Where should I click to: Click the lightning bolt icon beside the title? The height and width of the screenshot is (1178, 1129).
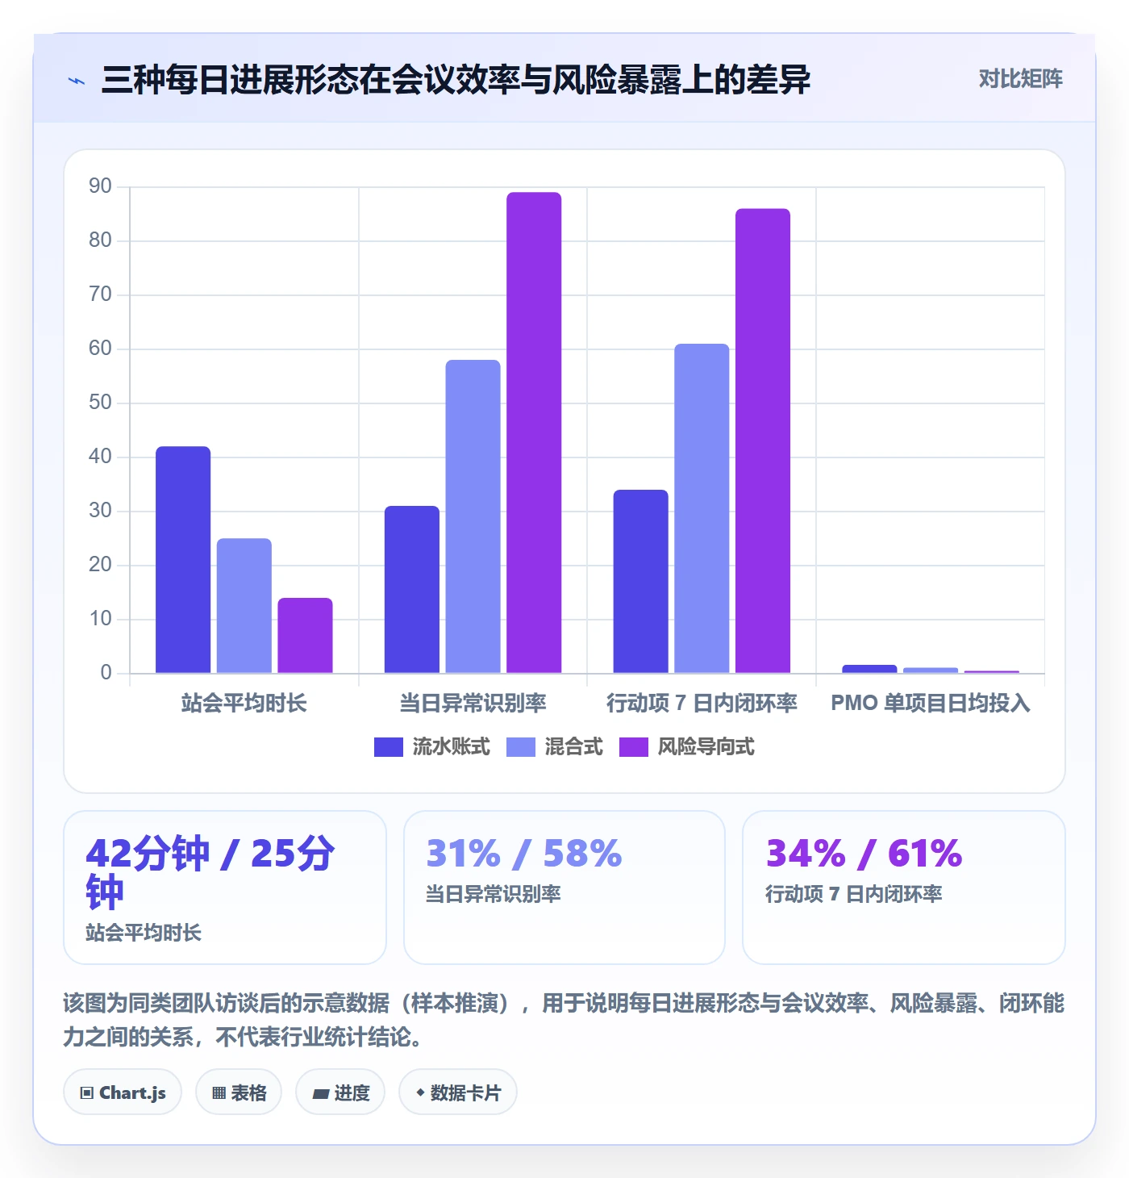[77, 81]
